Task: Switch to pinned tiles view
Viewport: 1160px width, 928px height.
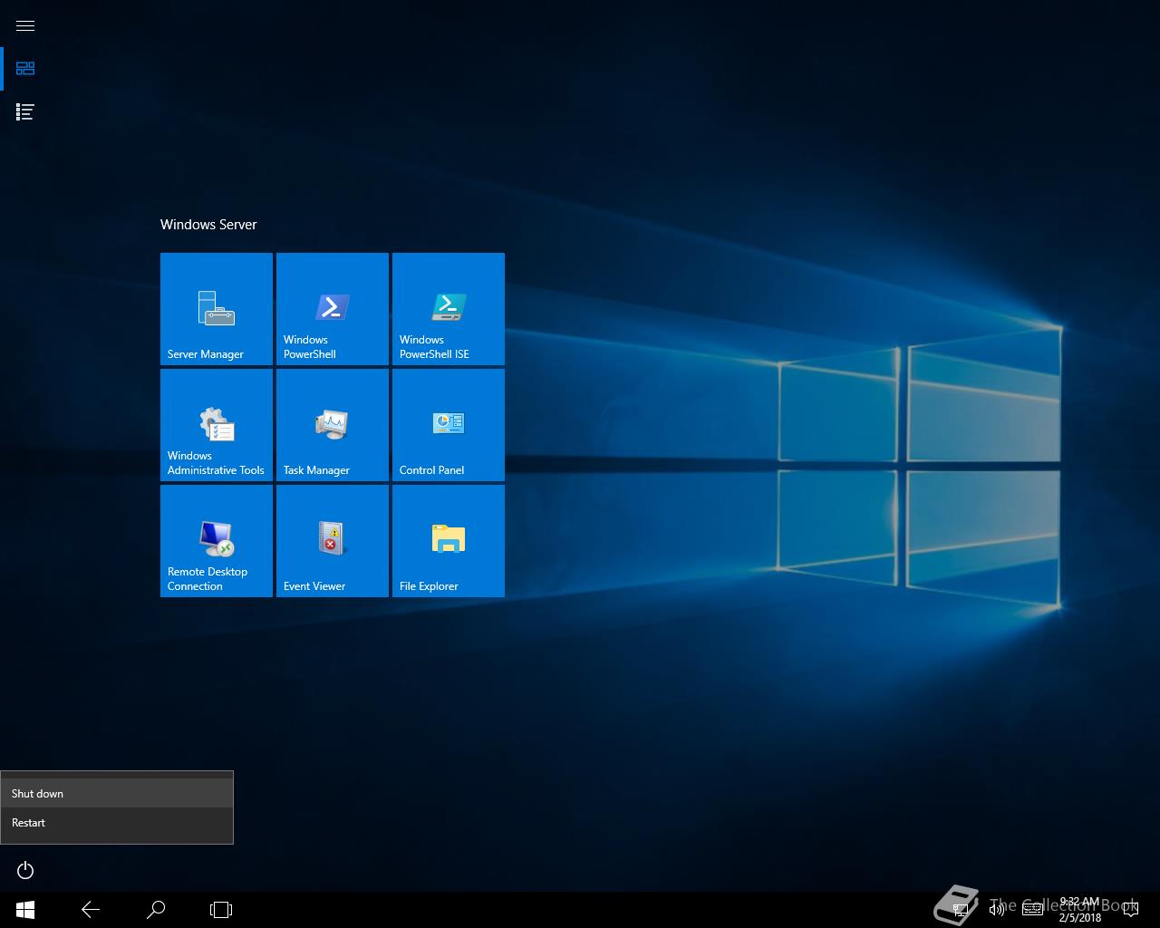Action: click(25, 69)
